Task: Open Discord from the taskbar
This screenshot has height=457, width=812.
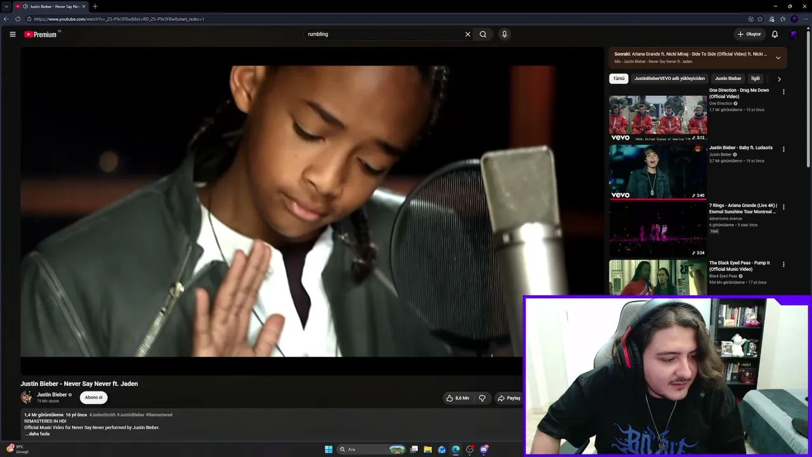Action: click(484, 449)
